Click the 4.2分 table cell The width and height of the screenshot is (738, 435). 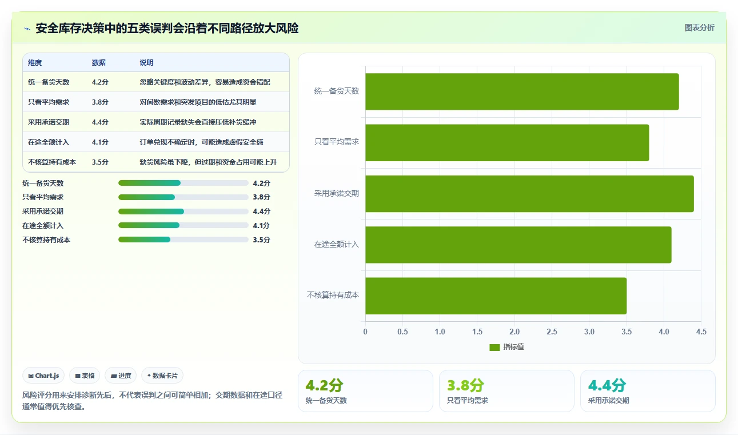point(100,82)
